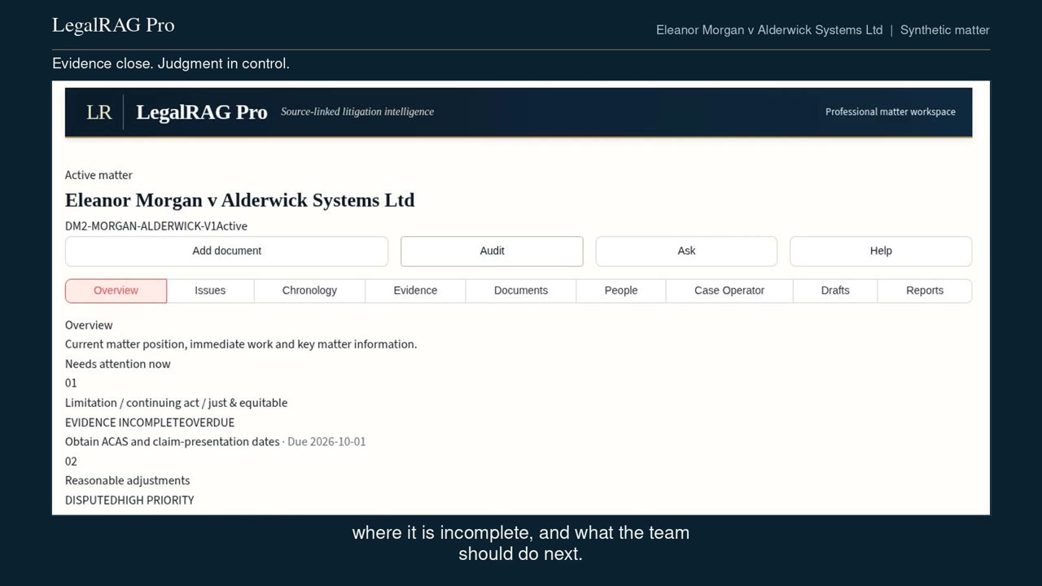The width and height of the screenshot is (1042, 586).
Task: Open the Reasonable adjustments issue
Action: 127,481
